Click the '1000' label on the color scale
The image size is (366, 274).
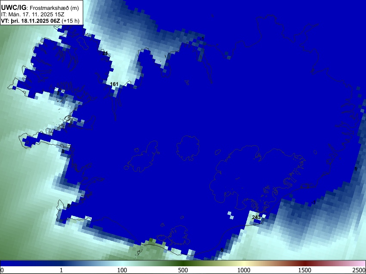point(244,270)
